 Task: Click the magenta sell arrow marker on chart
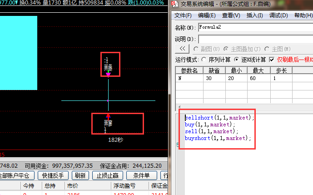click(x=108, y=74)
